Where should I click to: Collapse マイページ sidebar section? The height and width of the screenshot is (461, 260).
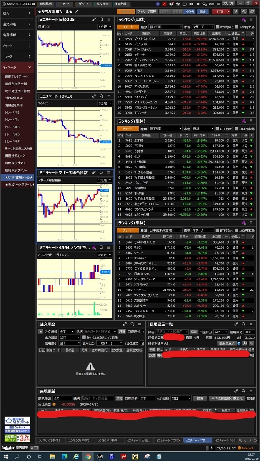[17, 67]
